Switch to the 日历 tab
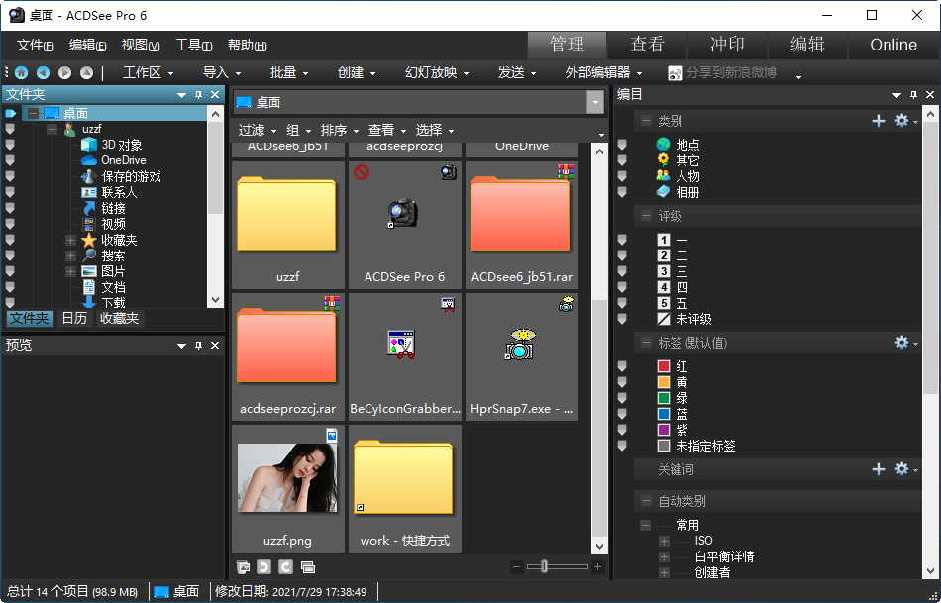 [x=74, y=318]
